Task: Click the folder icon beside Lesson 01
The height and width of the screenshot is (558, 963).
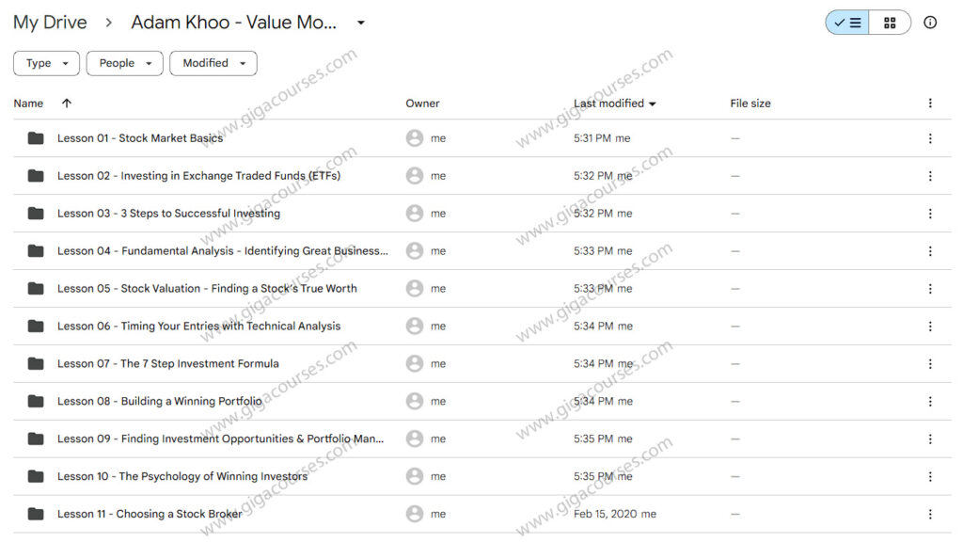Action: point(35,137)
